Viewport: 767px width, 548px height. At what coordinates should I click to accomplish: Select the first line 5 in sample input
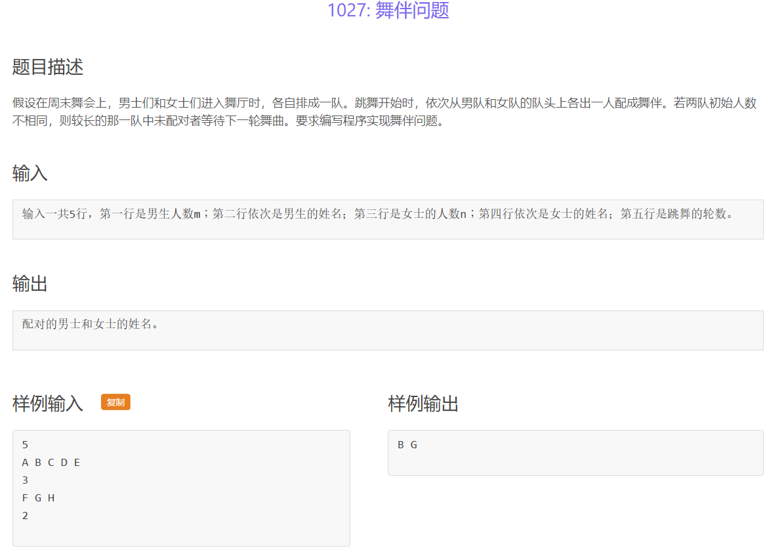point(25,444)
